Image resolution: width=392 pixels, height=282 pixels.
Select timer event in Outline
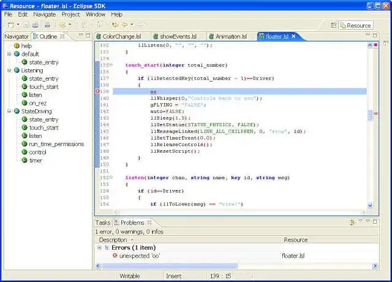pos(36,161)
